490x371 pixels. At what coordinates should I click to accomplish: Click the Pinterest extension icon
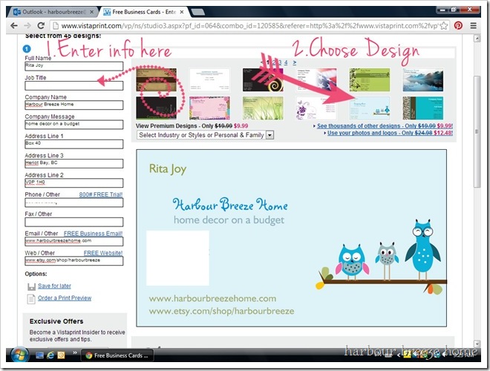tap(458, 26)
